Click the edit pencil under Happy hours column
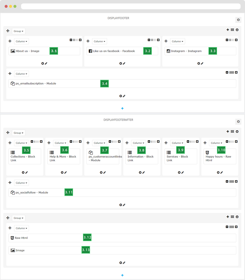 tap(221, 172)
